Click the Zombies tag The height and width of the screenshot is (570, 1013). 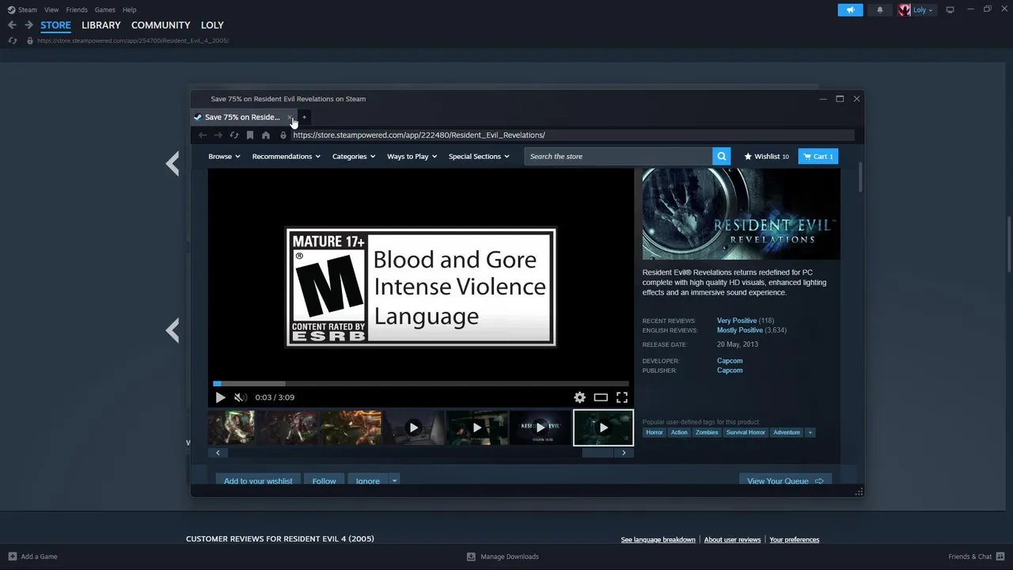coord(707,432)
